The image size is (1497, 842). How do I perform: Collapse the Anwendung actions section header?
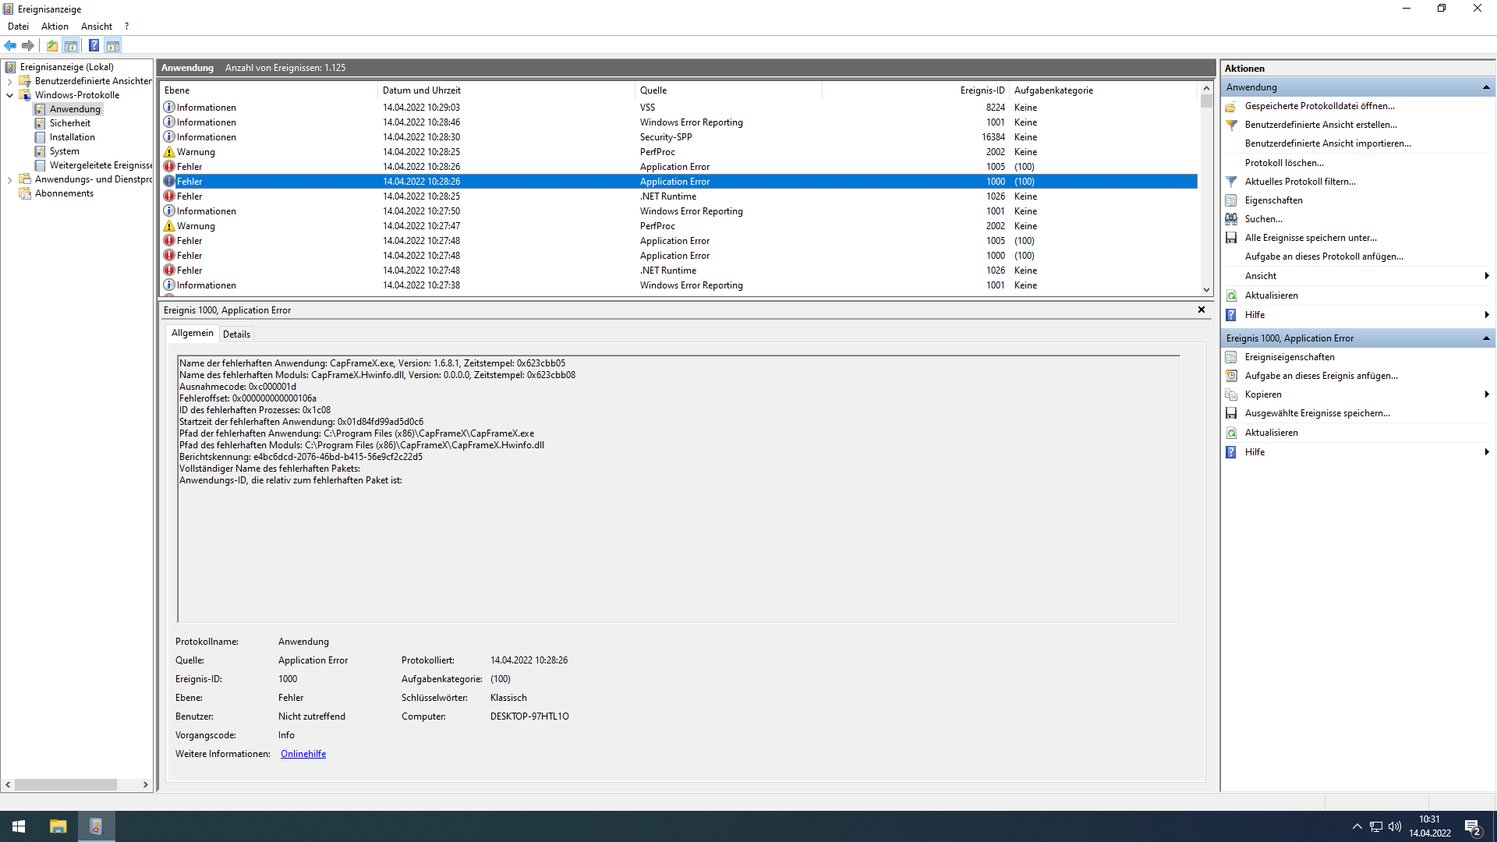[1486, 87]
